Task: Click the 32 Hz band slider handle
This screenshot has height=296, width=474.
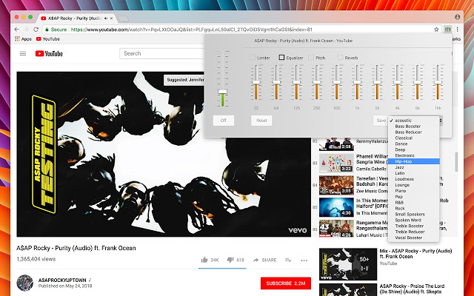Action: [256, 81]
